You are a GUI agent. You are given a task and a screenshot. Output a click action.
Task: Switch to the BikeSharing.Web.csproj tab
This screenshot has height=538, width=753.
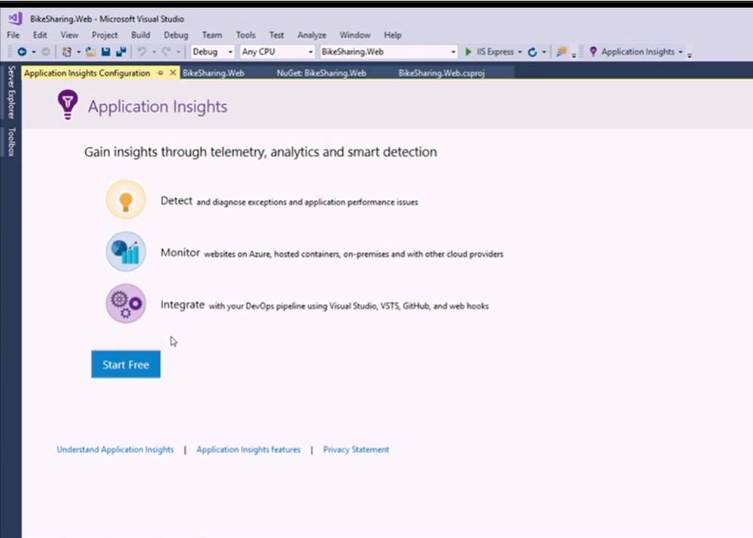click(441, 73)
